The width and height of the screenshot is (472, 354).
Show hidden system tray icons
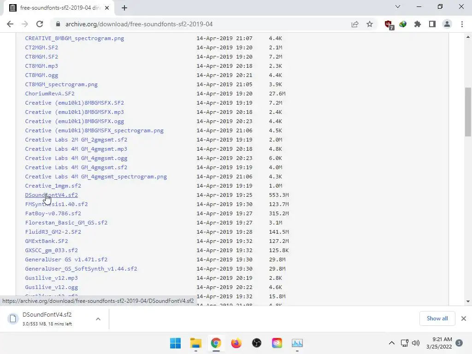click(392, 343)
